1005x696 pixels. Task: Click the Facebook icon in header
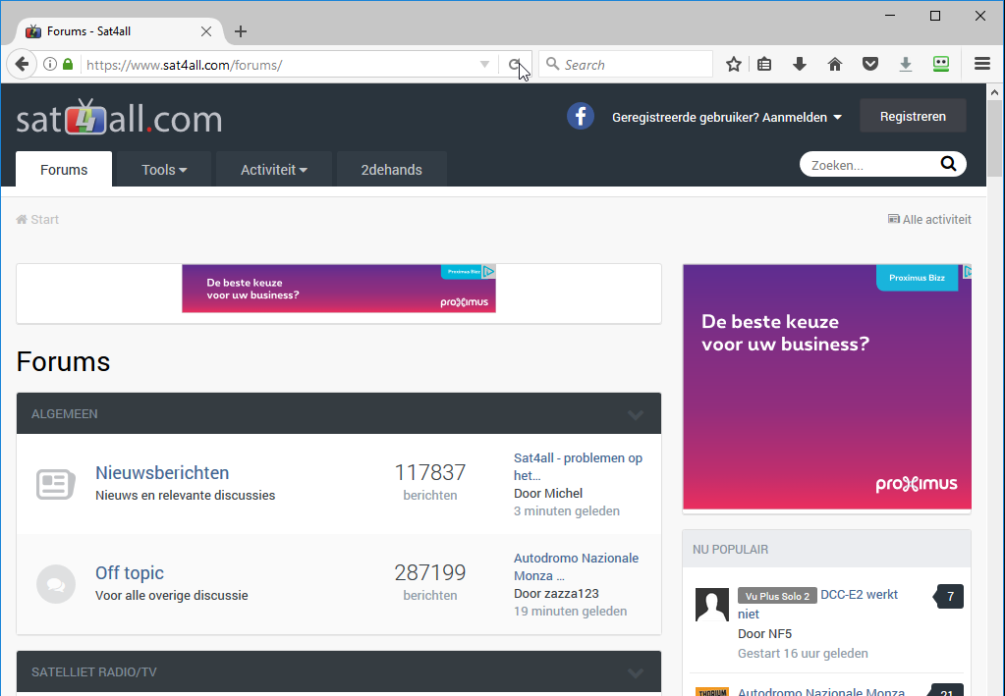(581, 117)
